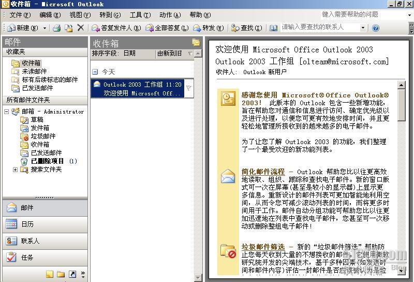Collapse the 邮箱 - Administrator tree node
This screenshot has width=414, height=282.
[7, 111]
